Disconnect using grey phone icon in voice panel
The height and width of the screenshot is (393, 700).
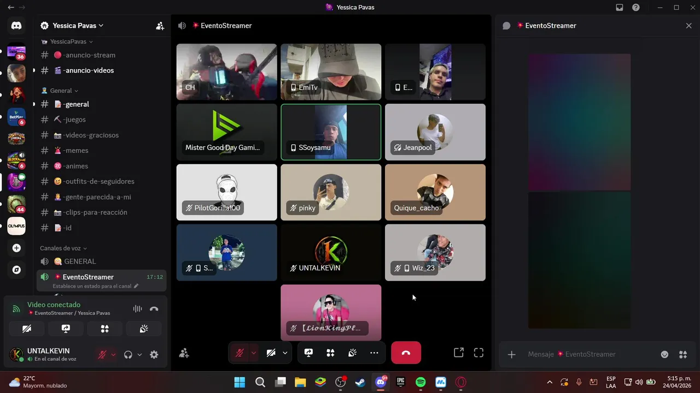click(154, 309)
